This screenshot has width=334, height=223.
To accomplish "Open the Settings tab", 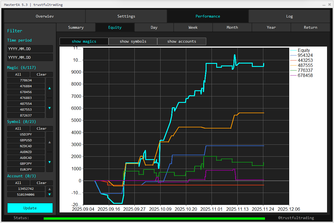I will click(x=126, y=16).
